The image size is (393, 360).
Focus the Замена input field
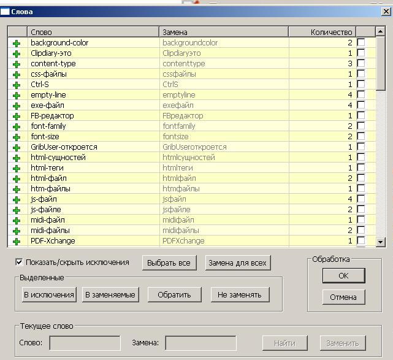pyautogui.click(x=200, y=343)
